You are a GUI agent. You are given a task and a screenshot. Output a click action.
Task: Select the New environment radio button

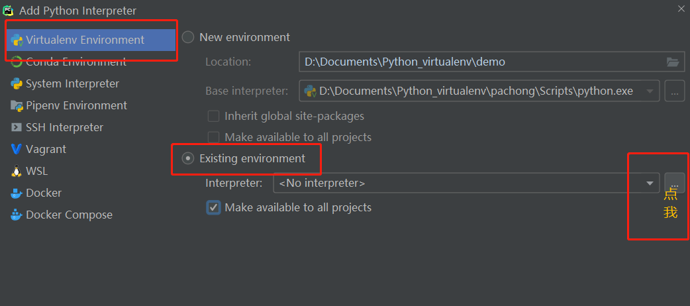coord(188,37)
